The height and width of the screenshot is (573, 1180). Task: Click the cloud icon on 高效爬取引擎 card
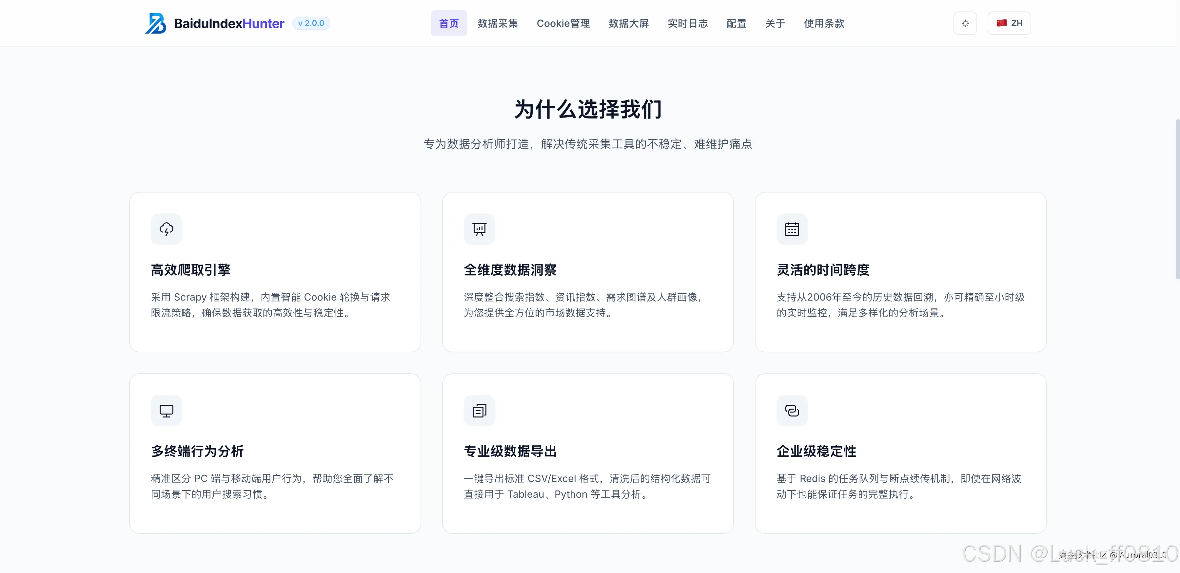166,229
